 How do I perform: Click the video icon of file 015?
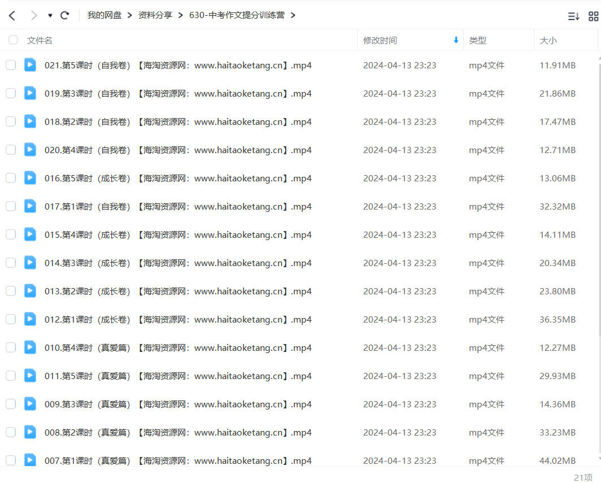coord(30,234)
